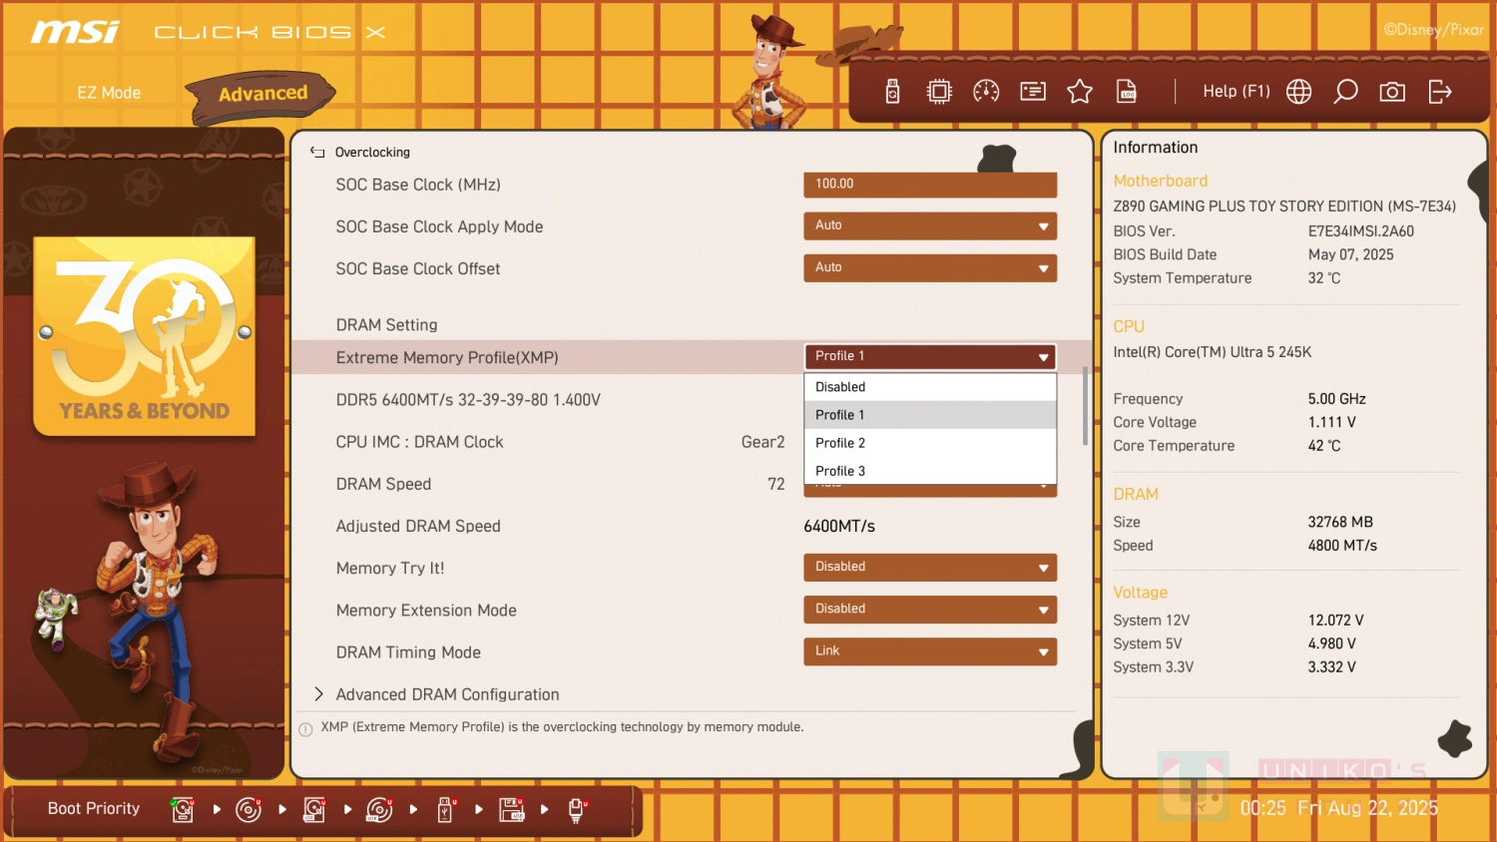The width and height of the screenshot is (1497, 842).
Task: Choose Profile 2 in the XMP dropdown list
Action: pyautogui.click(x=930, y=443)
